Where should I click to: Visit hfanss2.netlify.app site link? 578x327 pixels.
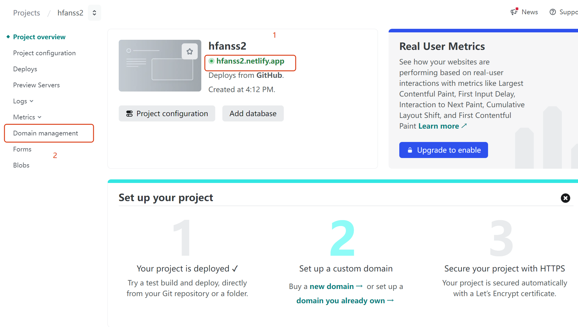coord(250,61)
